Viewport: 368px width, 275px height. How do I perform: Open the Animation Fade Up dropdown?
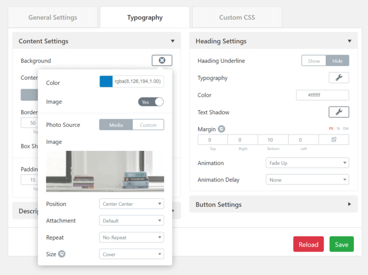click(x=307, y=163)
